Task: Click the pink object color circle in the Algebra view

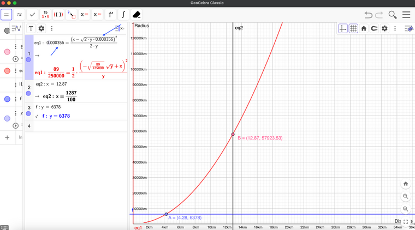Action: point(7,52)
